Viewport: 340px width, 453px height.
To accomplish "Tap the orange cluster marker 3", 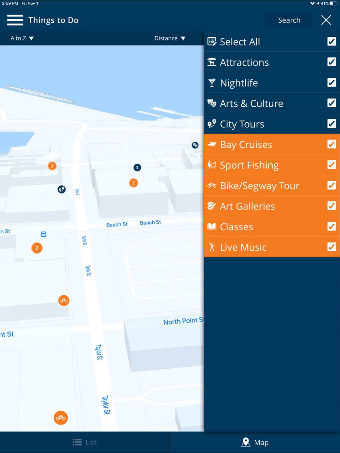I will [52, 166].
